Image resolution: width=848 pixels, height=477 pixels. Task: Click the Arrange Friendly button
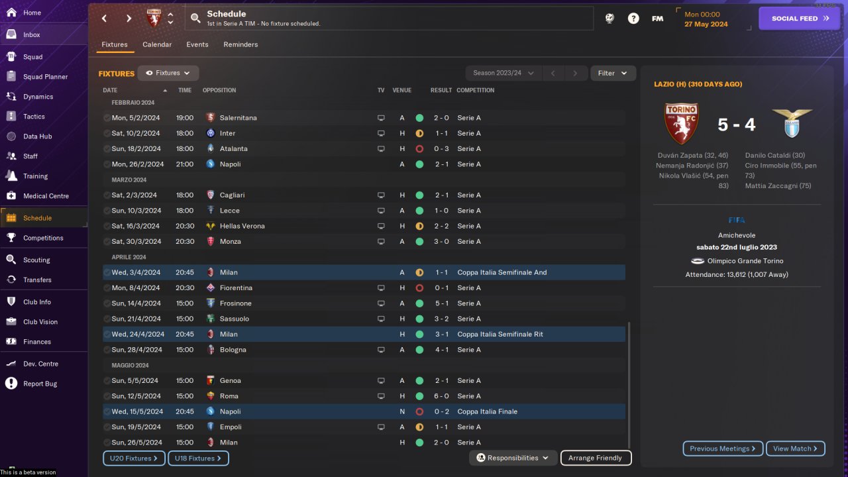point(596,458)
